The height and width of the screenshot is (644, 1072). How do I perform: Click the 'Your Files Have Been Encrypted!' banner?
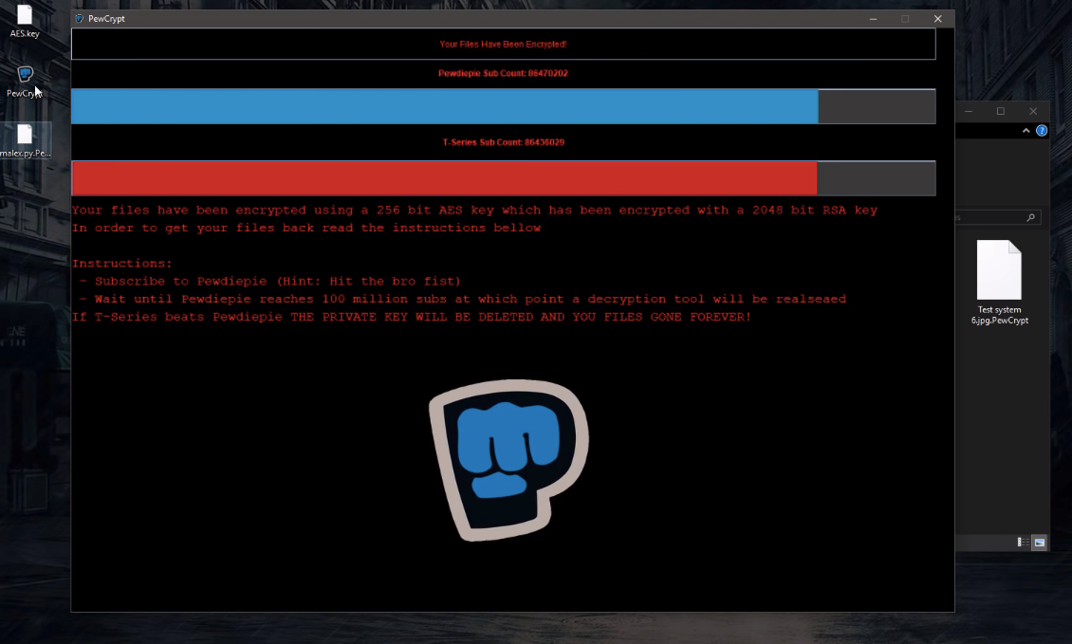coord(503,45)
